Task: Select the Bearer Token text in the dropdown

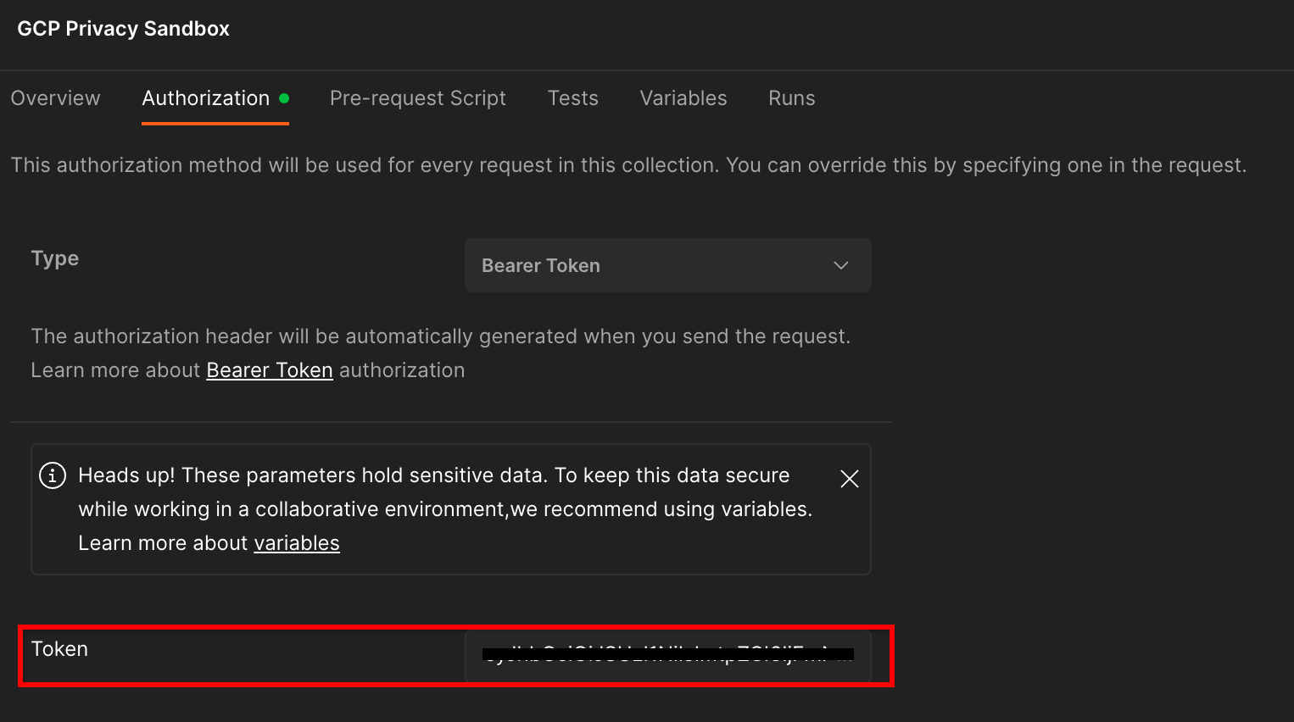Action: coord(541,265)
